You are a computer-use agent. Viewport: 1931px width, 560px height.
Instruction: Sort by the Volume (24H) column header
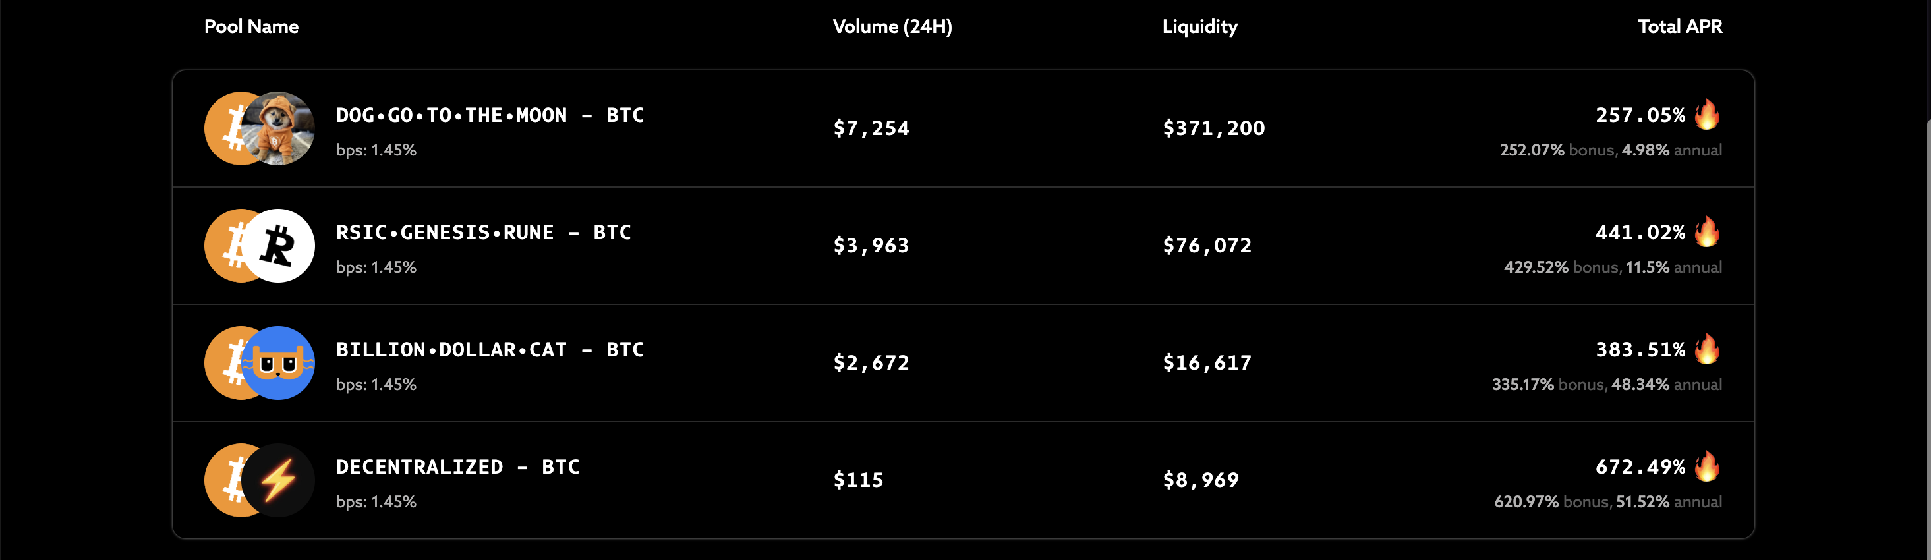click(892, 27)
